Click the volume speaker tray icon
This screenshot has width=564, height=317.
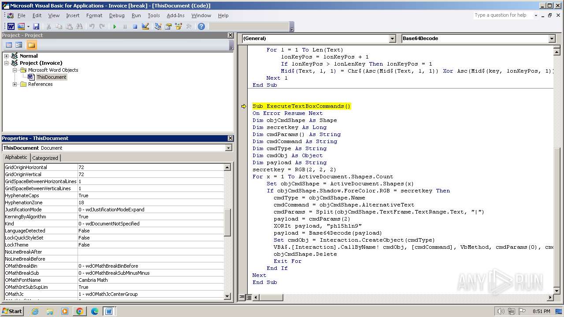click(x=501, y=311)
